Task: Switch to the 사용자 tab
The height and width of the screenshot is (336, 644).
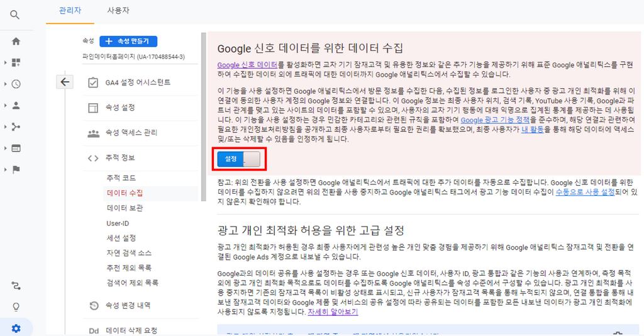Action: pos(118,11)
